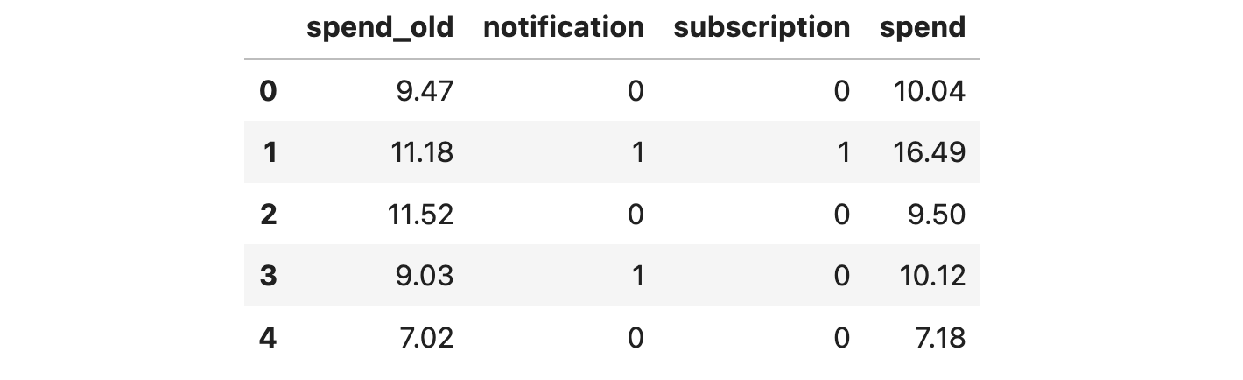The height and width of the screenshot is (380, 1243).
Task: Click the spend value 7.18
Action: pos(938,337)
